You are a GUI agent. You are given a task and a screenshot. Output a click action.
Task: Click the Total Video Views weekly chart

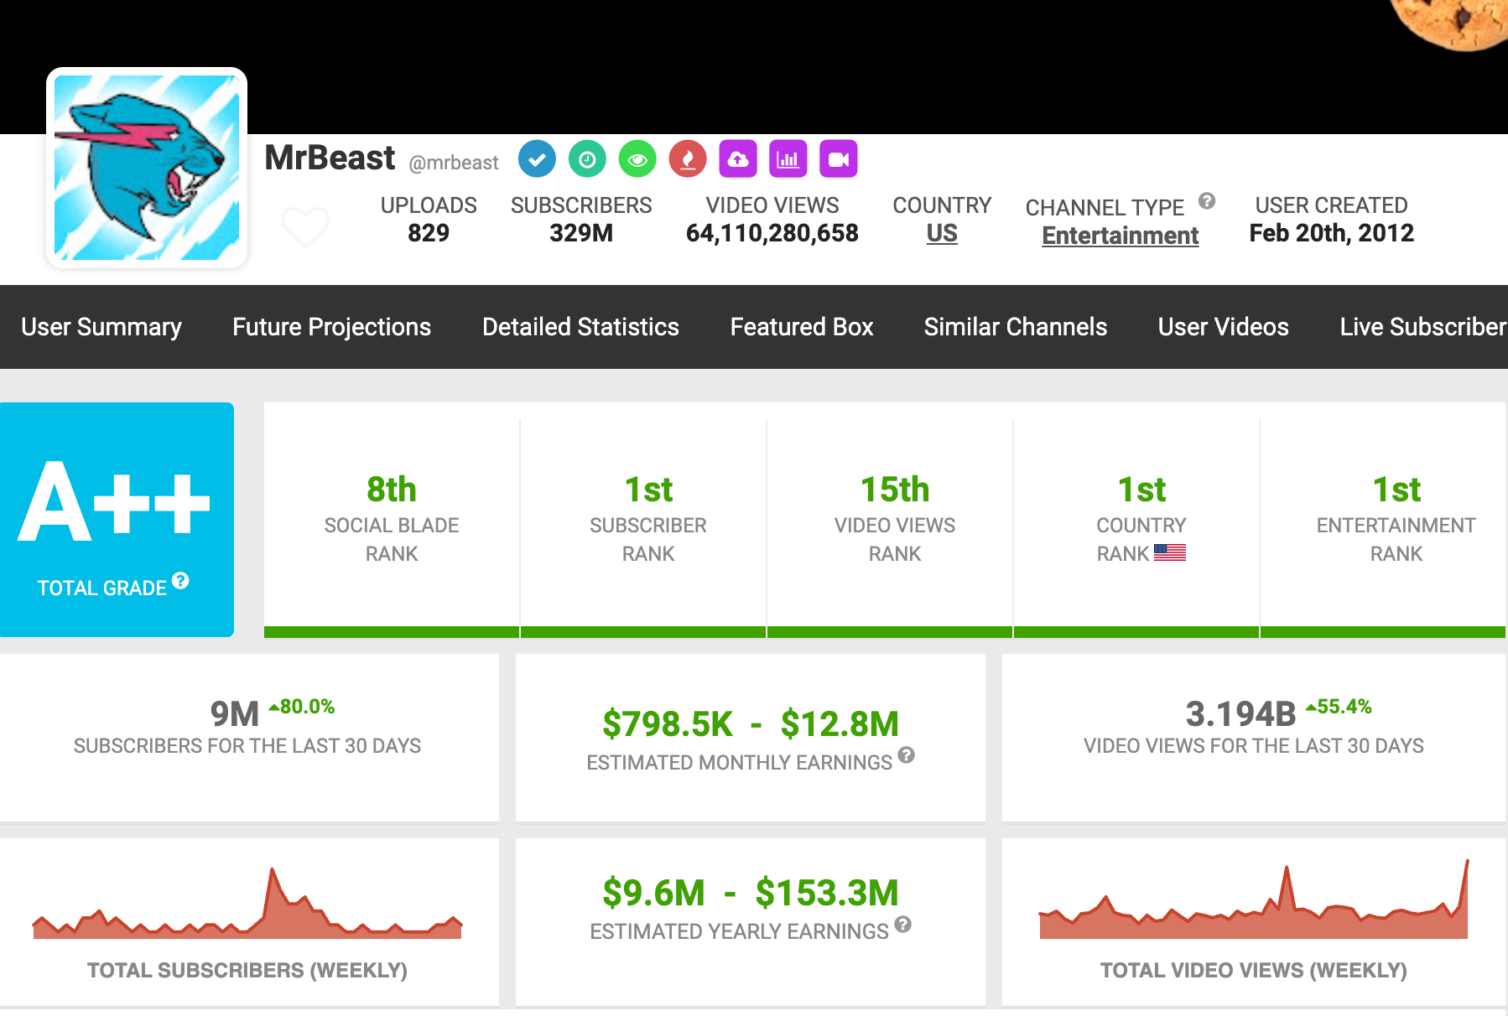(1254, 899)
